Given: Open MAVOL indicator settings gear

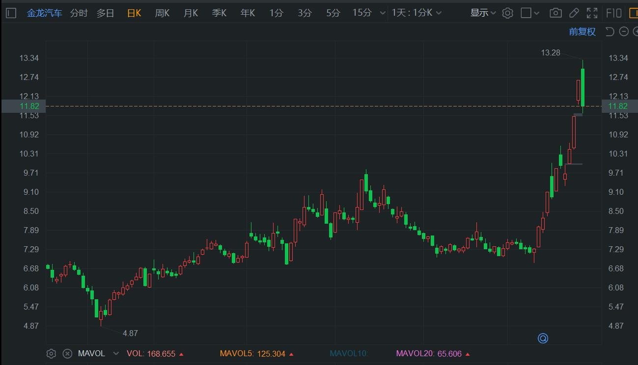Looking at the screenshot, I should point(51,354).
